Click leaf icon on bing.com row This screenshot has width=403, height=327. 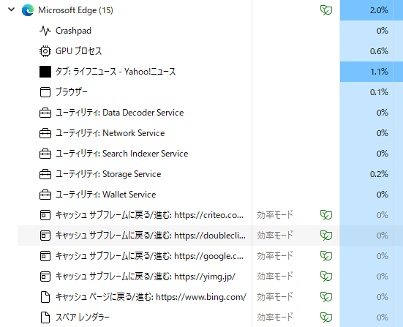pos(326,297)
